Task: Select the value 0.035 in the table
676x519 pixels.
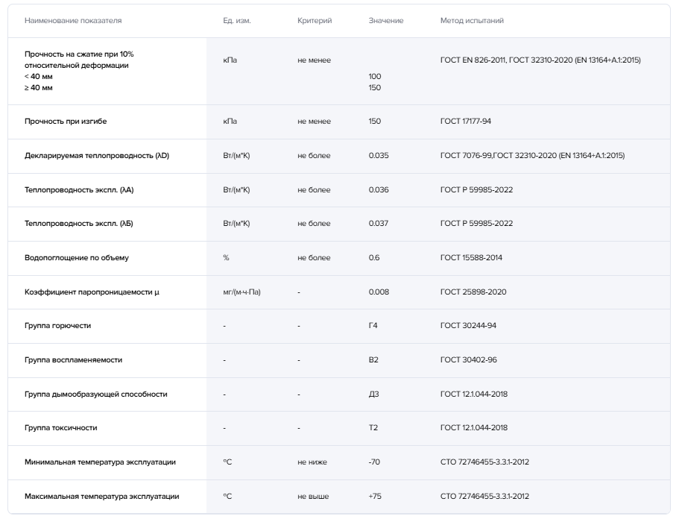Action: click(x=379, y=156)
